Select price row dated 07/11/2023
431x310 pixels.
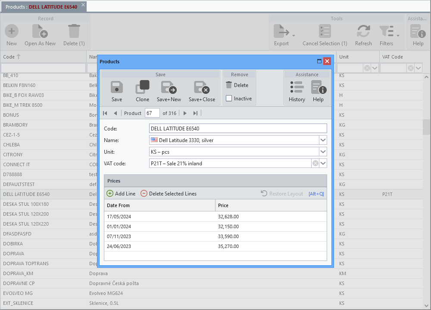[215, 236]
